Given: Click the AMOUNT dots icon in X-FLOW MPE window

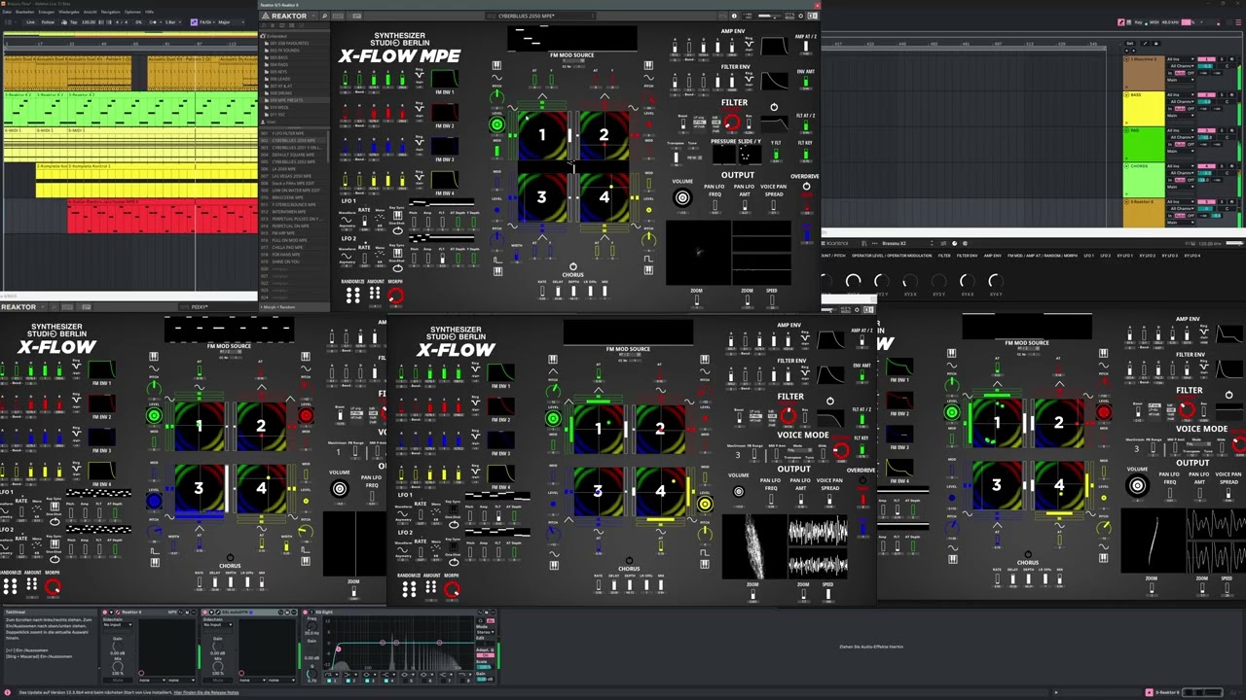Looking at the screenshot, I should [x=375, y=293].
